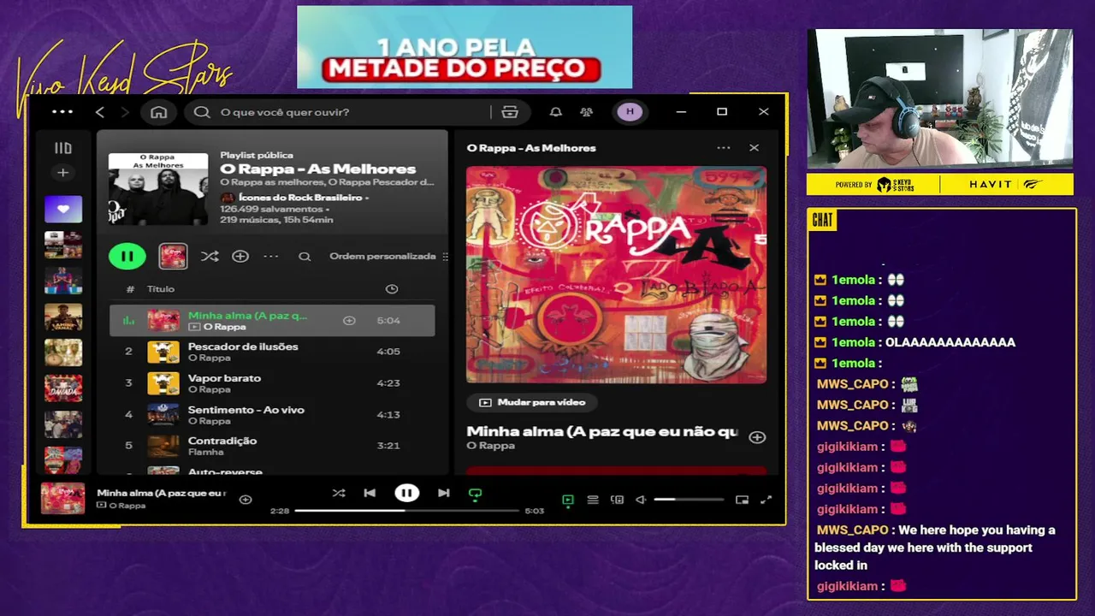This screenshot has height=616, width=1095.
Task: Open 'Ícones do Rock Brasileiro' playlist owner
Action: (x=300, y=198)
